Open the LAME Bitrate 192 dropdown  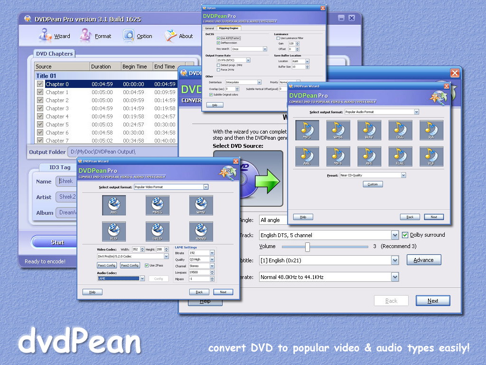point(212,253)
